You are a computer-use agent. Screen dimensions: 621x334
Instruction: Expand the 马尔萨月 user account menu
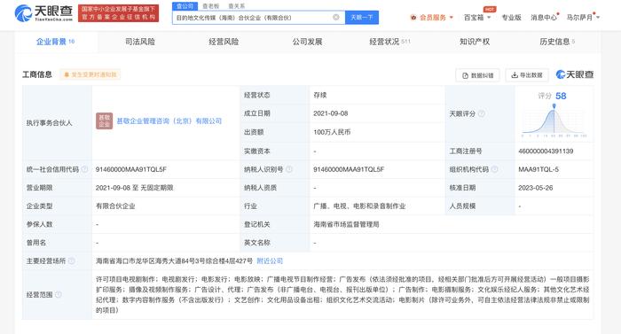click(x=583, y=18)
